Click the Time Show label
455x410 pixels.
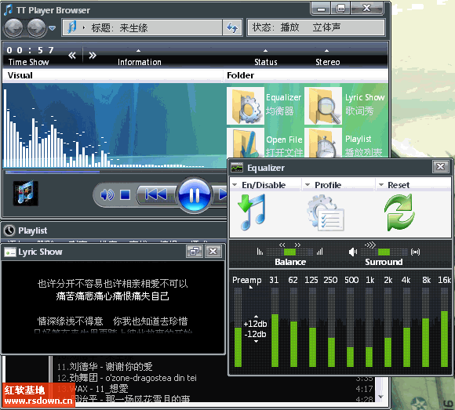[x=28, y=62]
